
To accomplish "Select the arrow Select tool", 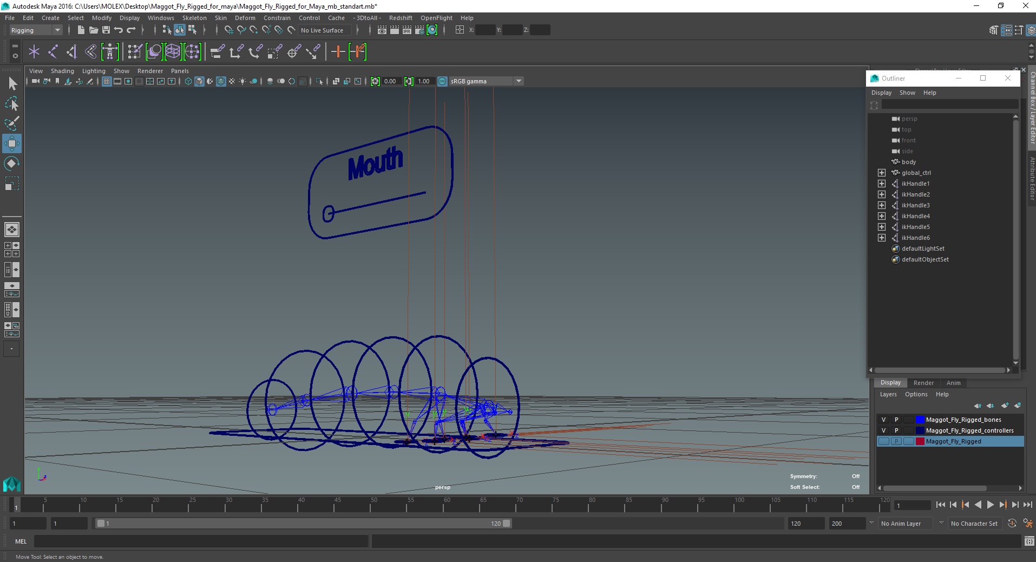I will pos(12,83).
